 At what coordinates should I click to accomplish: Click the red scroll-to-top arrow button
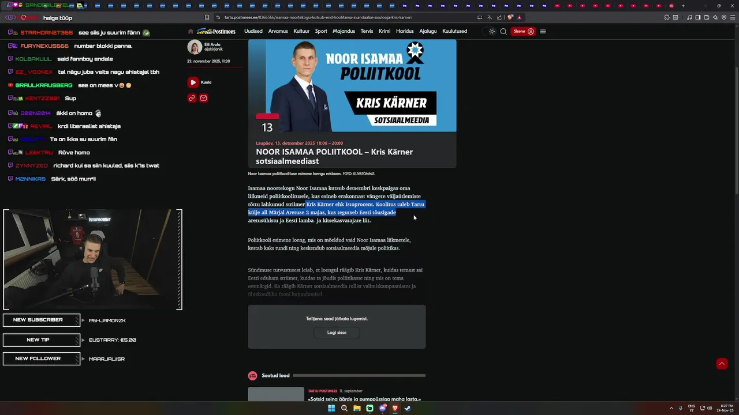pyautogui.click(x=722, y=364)
